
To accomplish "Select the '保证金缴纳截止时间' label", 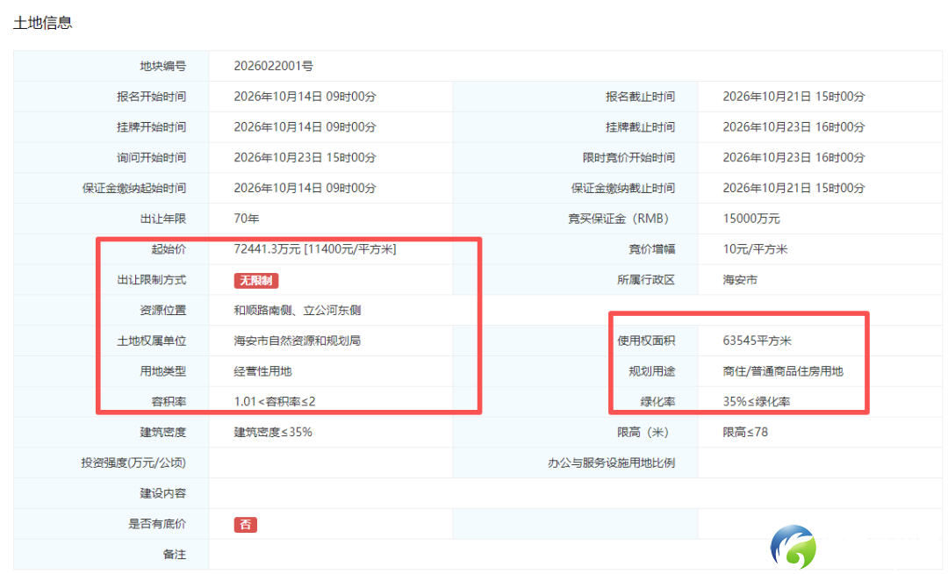I will 622,189.
